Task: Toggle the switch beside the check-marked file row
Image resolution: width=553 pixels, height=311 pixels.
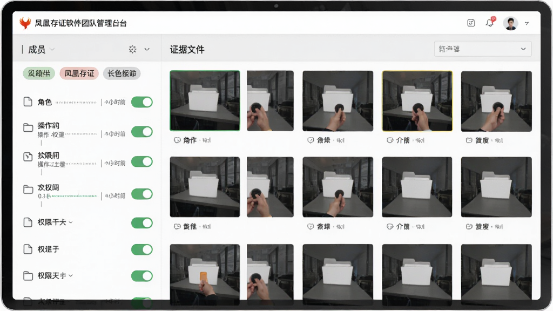Action: point(142,162)
